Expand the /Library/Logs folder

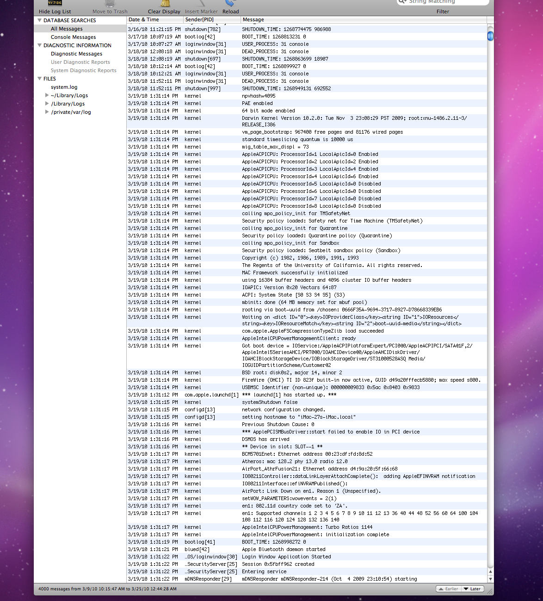pos(47,104)
